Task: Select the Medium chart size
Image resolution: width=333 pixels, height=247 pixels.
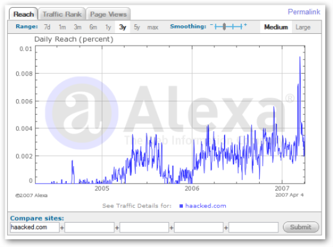Action: (276, 27)
